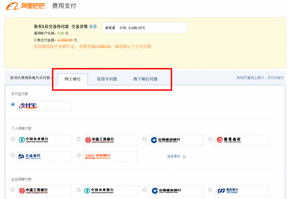Switch to the 信用卡付款 tab
Screen dimensions: 289x199
coord(107,79)
